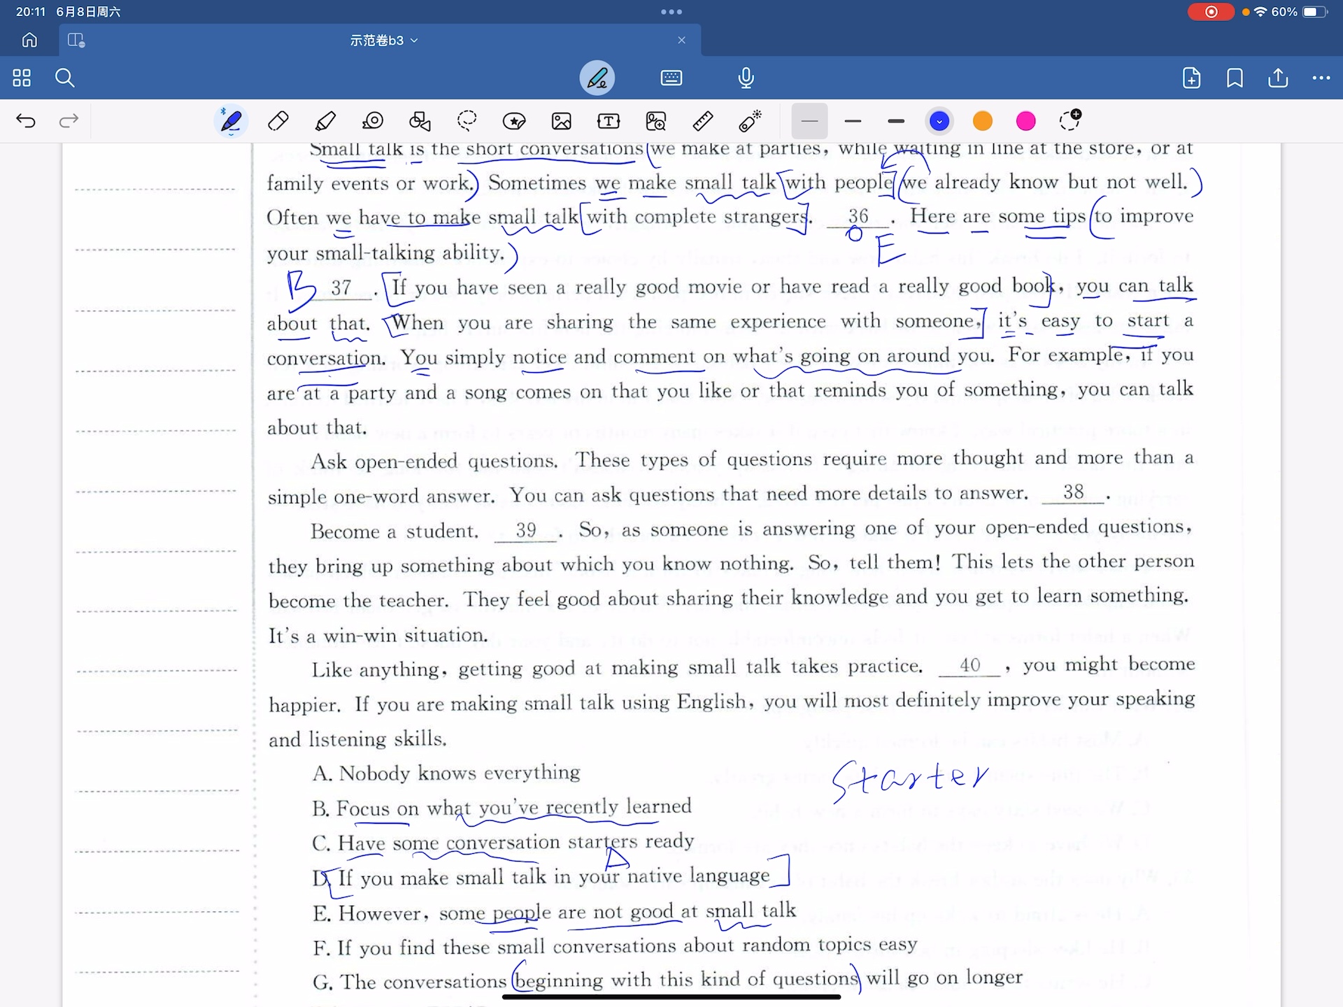
Task: Start audio recording with the microphone
Action: 746,78
